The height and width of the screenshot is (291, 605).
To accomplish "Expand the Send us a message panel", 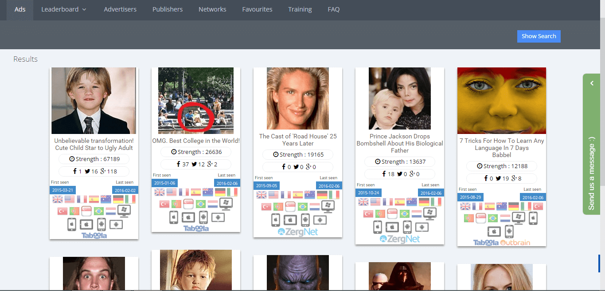I will point(591,83).
